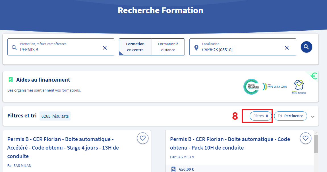Click the Localisation input field

click(242, 49)
